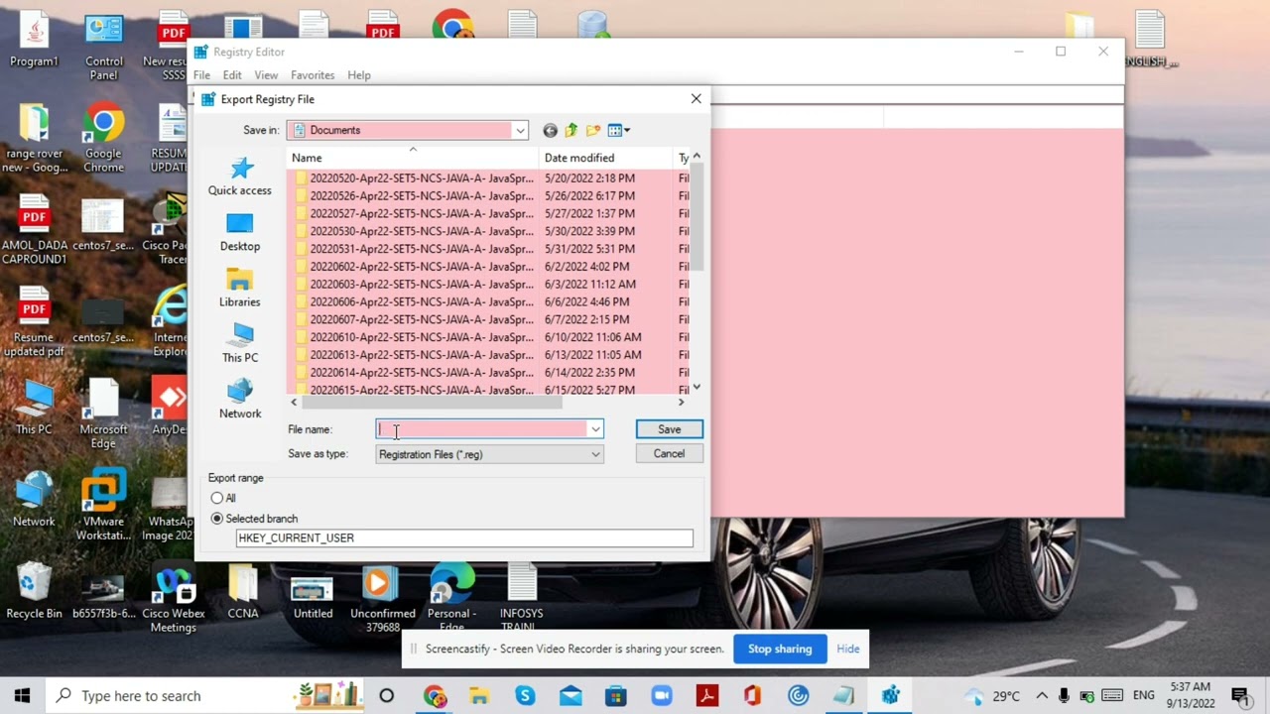Click the selected branch path field
Image resolution: width=1270 pixels, height=714 pixels.
(x=464, y=537)
